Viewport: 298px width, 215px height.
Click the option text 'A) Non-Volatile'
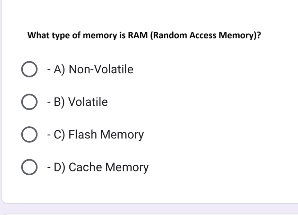click(90, 69)
